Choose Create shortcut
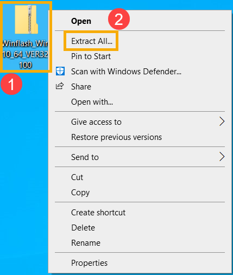This screenshot has width=233, height=275. coord(98,213)
